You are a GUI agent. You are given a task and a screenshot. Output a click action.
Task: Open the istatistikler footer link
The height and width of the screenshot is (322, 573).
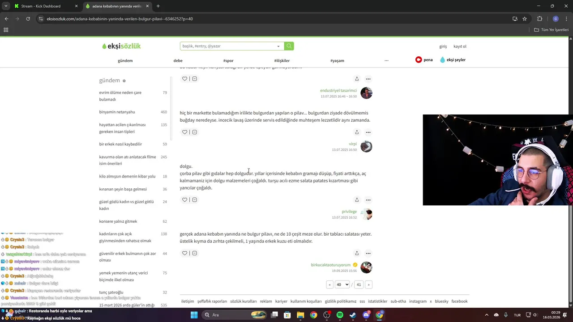(377, 301)
